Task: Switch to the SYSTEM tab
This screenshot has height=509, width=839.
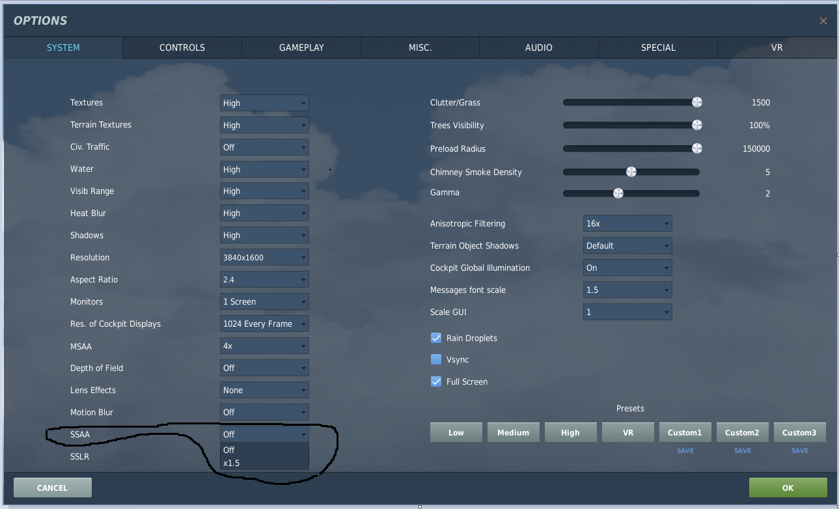Action: click(63, 48)
